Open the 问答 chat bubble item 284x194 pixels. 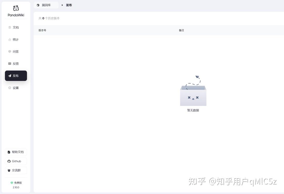point(16,52)
